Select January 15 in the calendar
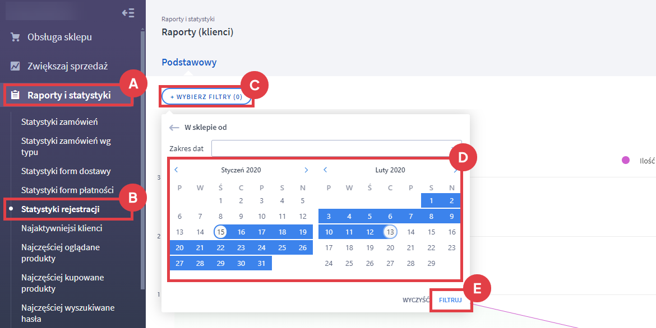 [221, 232]
